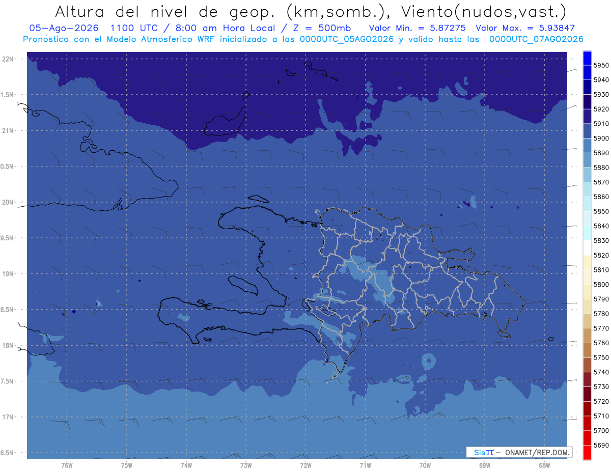The image size is (611, 472).
Task: Click the valid-until time "0000UTC_07AGO2026"
Action: (x=535, y=39)
